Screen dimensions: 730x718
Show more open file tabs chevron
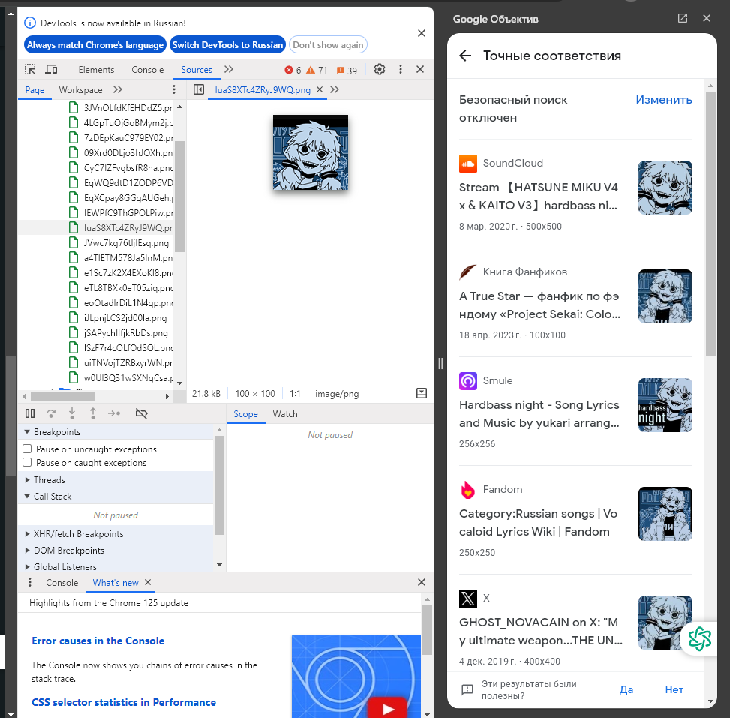coord(335,89)
